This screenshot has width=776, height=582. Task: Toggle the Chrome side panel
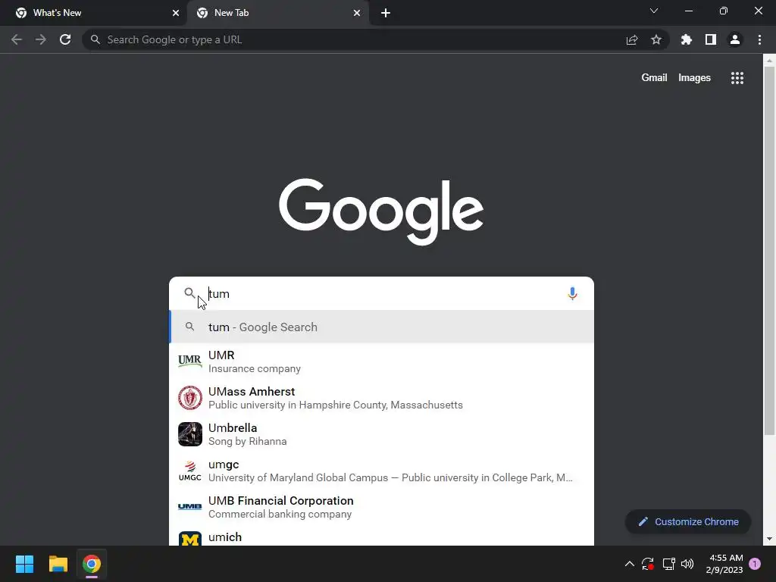click(711, 39)
